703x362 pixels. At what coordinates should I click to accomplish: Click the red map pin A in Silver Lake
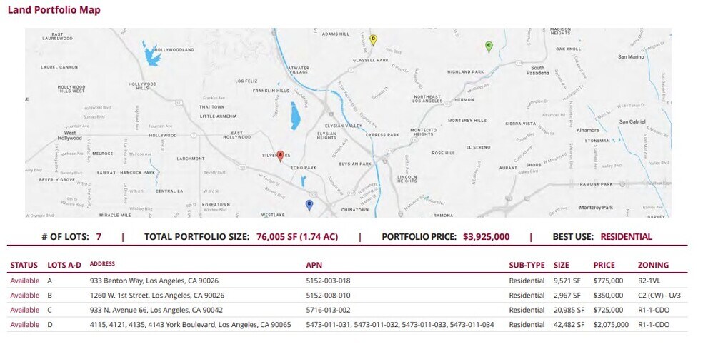tap(280, 156)
